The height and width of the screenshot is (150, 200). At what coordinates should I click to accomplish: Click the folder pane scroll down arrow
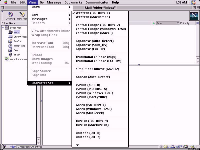(38, 143)
